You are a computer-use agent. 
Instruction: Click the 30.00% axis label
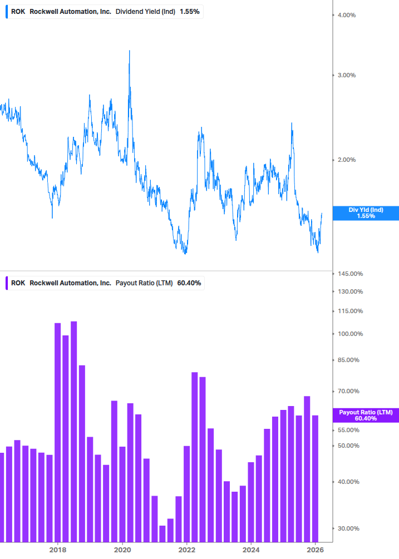(x=348, y=529)
